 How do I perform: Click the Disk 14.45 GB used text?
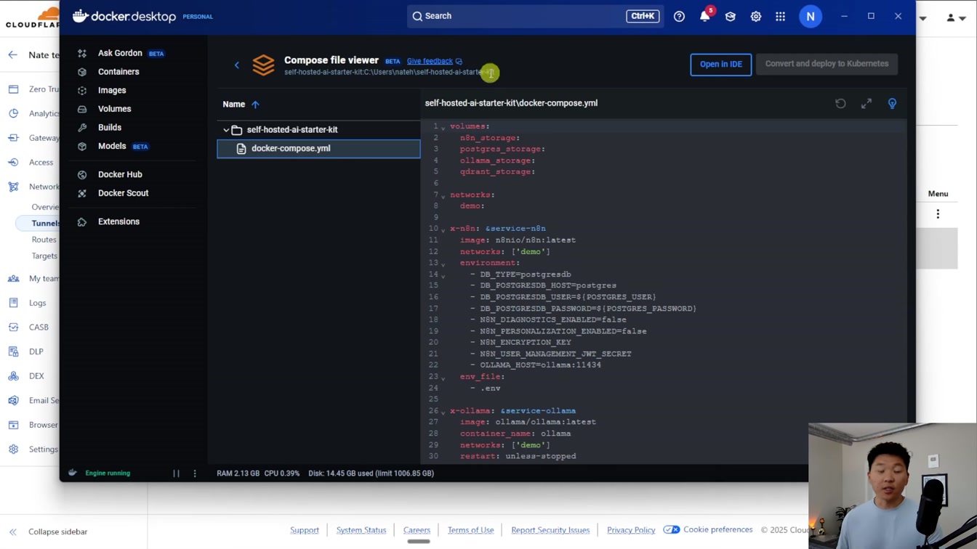(x=371, y=473)
